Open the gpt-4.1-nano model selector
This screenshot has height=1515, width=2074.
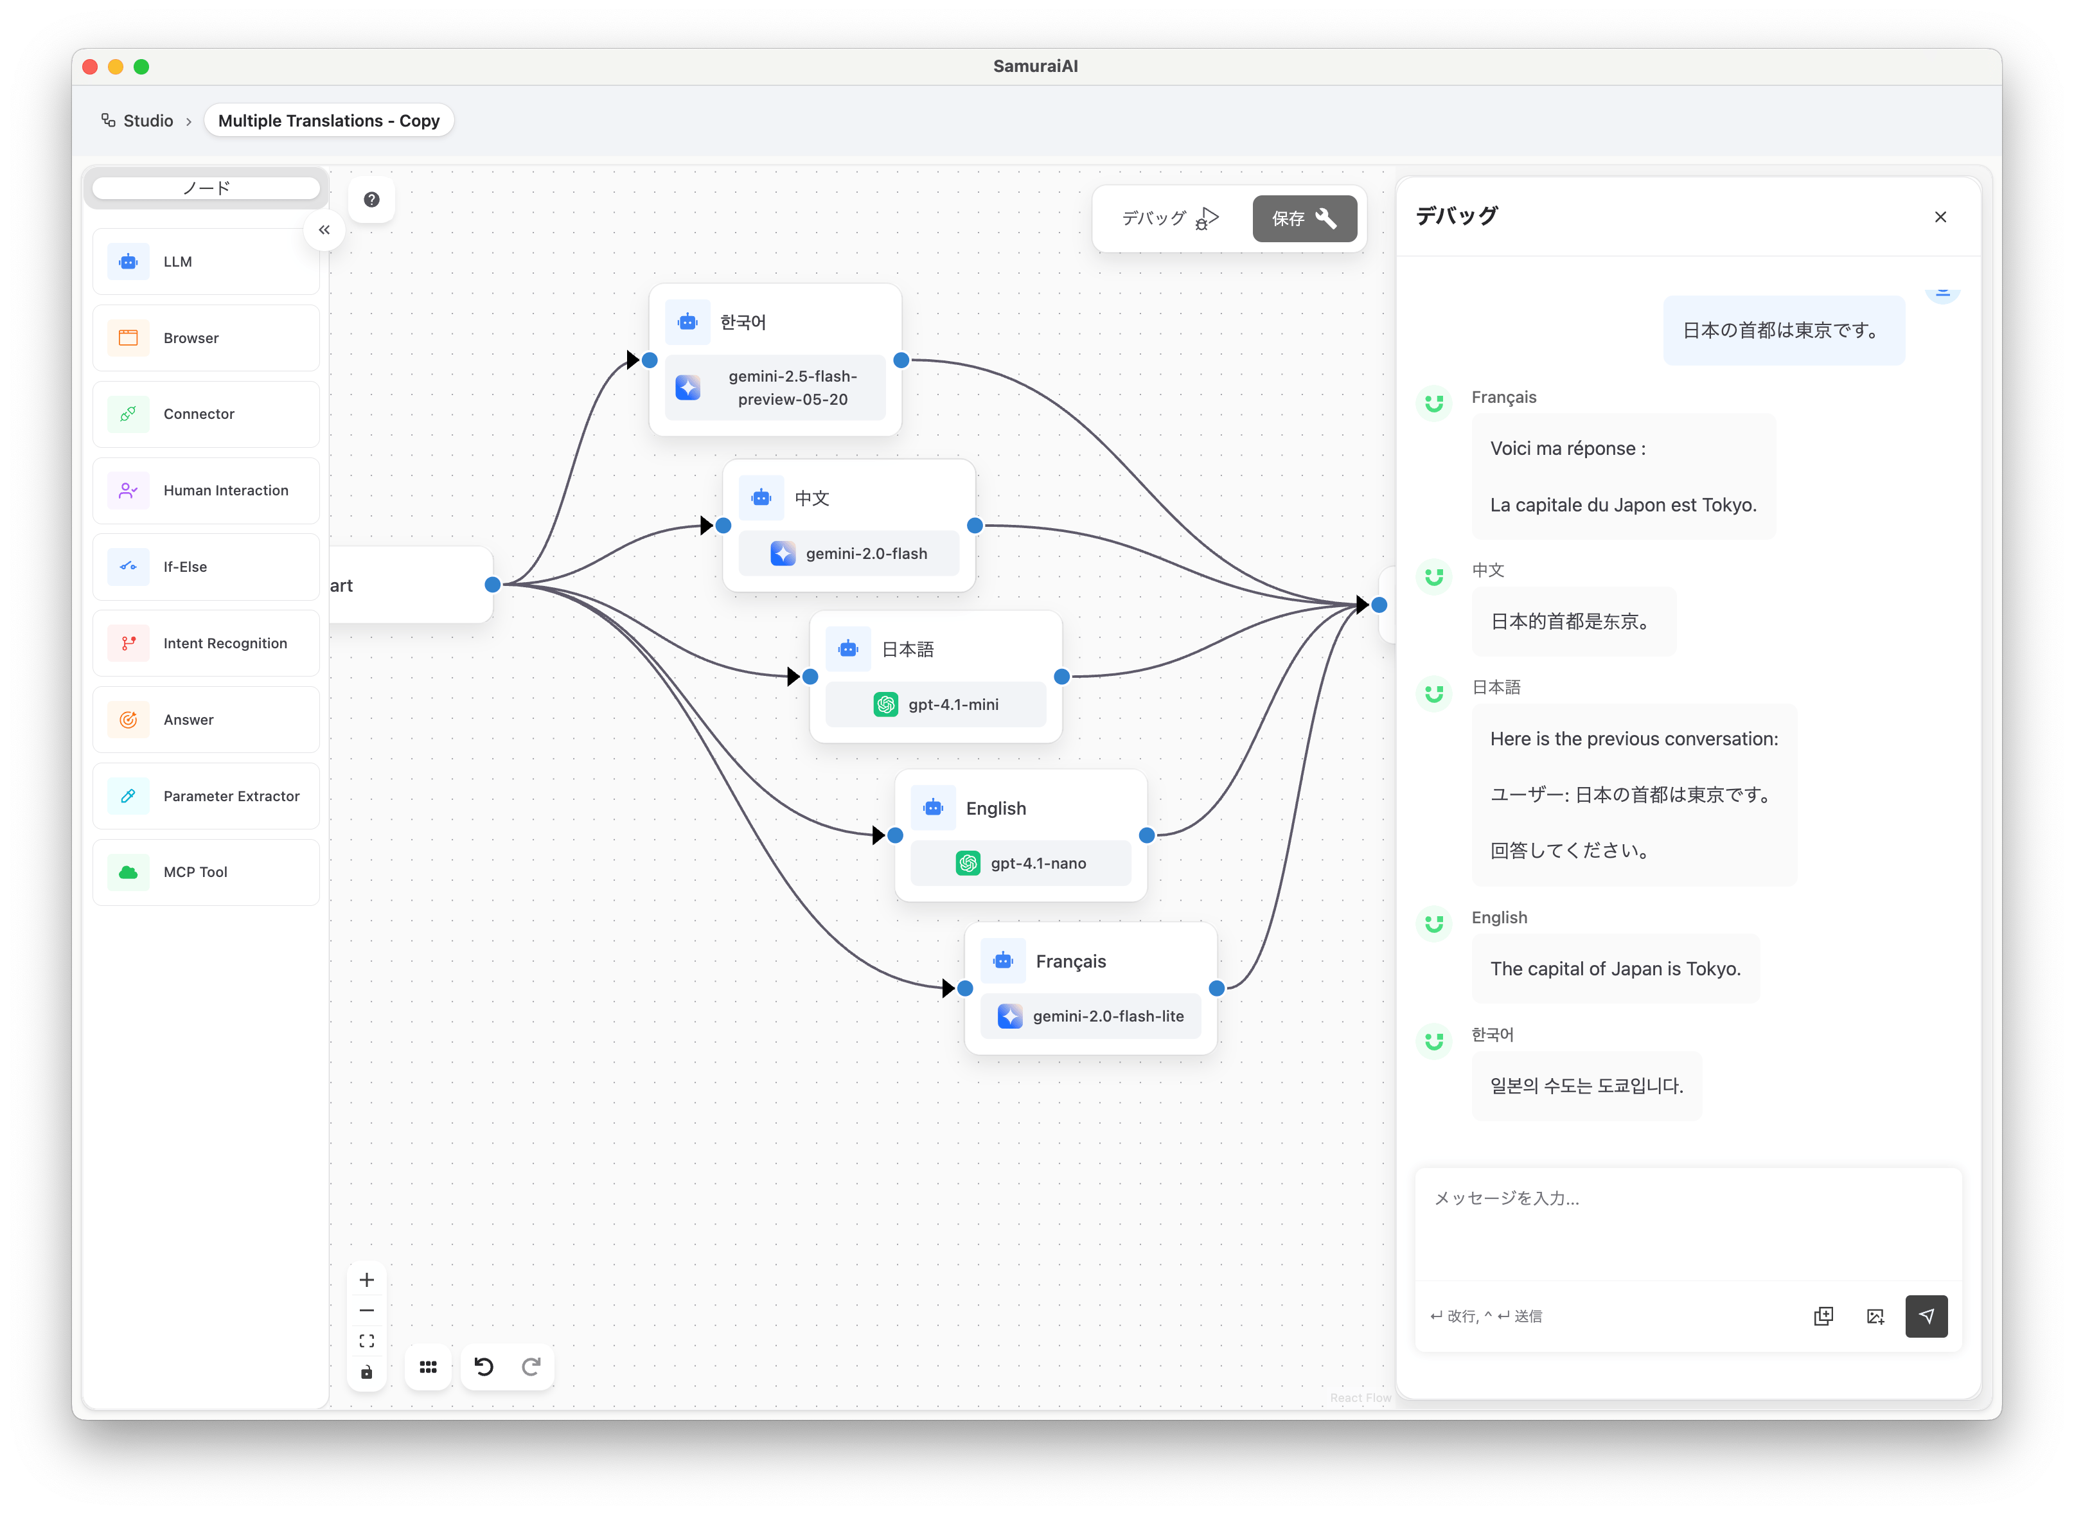pos(1020,863)
